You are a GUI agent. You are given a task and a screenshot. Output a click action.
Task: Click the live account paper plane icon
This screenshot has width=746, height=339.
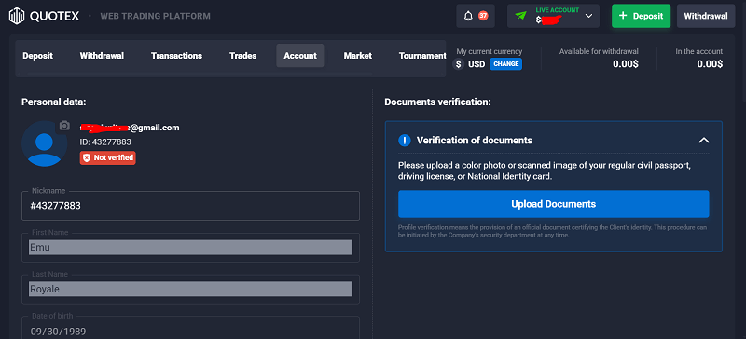coord(521,16)
